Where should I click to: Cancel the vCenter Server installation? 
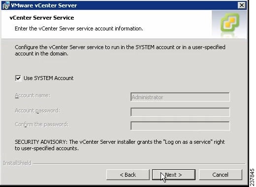(x=221, y=175)
